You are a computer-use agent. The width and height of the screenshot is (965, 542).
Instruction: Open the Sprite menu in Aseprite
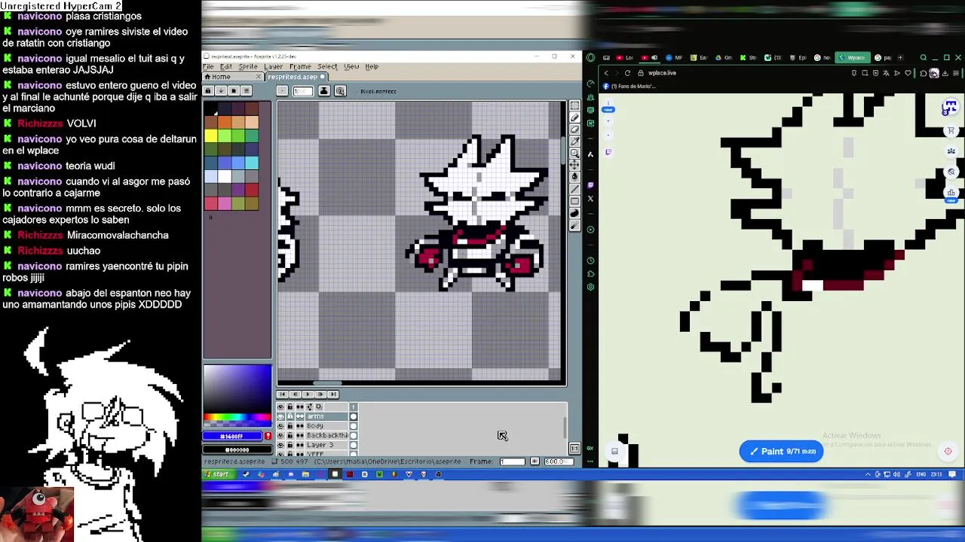pos(247,66)
